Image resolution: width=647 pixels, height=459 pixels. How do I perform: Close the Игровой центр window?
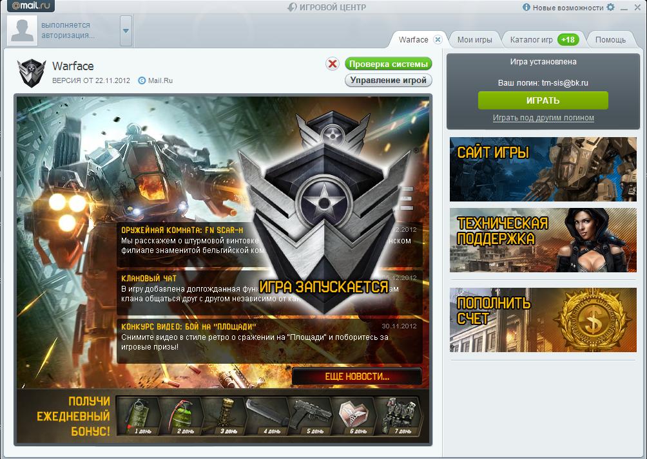637,8
